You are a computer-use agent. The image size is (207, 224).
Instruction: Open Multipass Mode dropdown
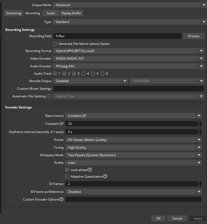tap(133, 155)
